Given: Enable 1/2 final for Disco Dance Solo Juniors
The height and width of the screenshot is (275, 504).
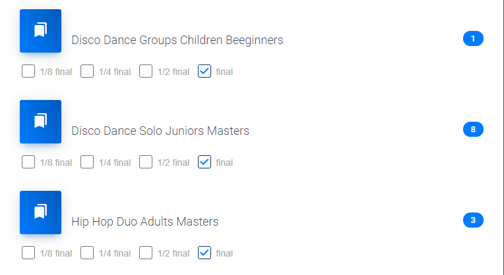Looking at the screenshot, I should pos(146,162).
